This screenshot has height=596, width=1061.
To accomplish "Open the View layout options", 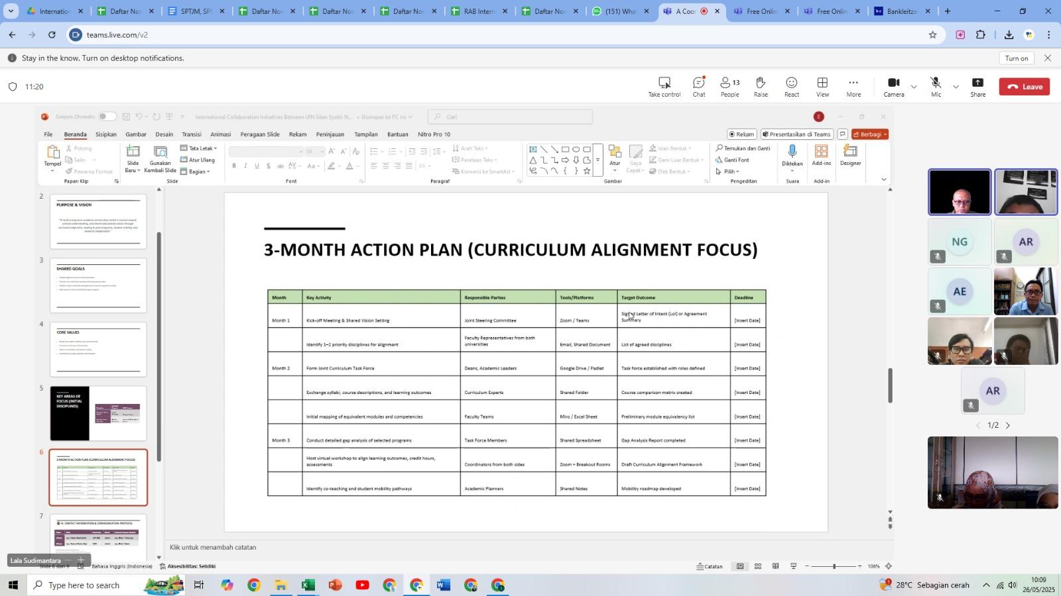I will 822,86.
